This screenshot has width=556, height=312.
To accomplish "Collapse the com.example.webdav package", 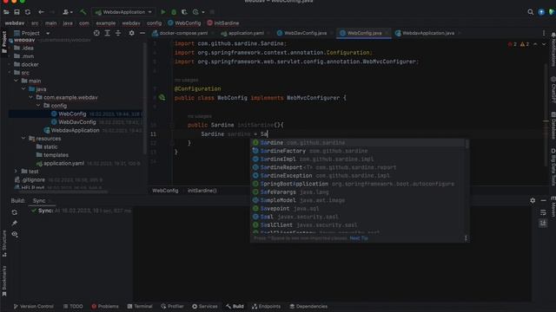I will click(x=31, y=97).
